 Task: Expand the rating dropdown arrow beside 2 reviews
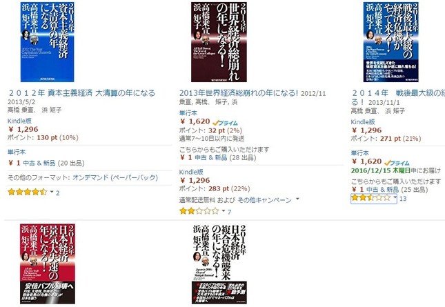click(52, 192)
